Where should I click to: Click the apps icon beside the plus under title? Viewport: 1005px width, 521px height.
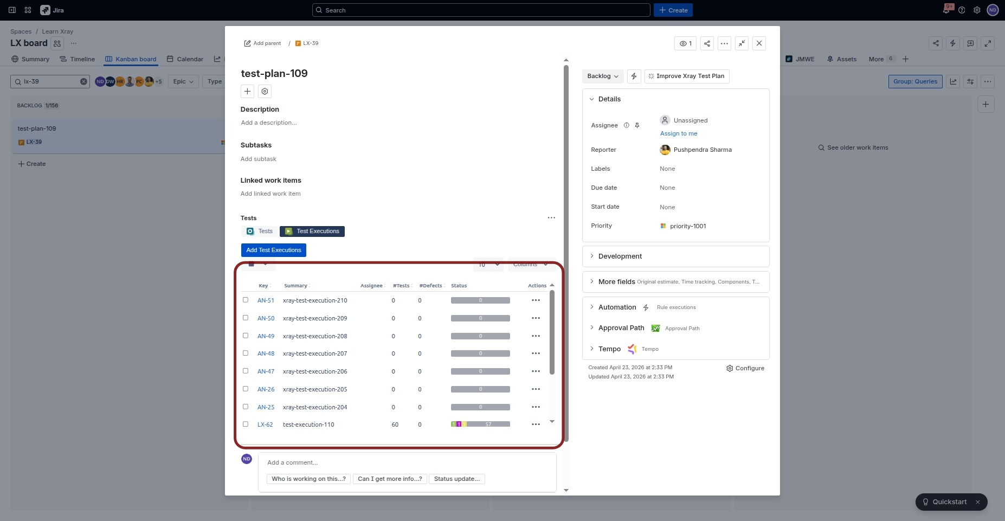coord(265,91)
